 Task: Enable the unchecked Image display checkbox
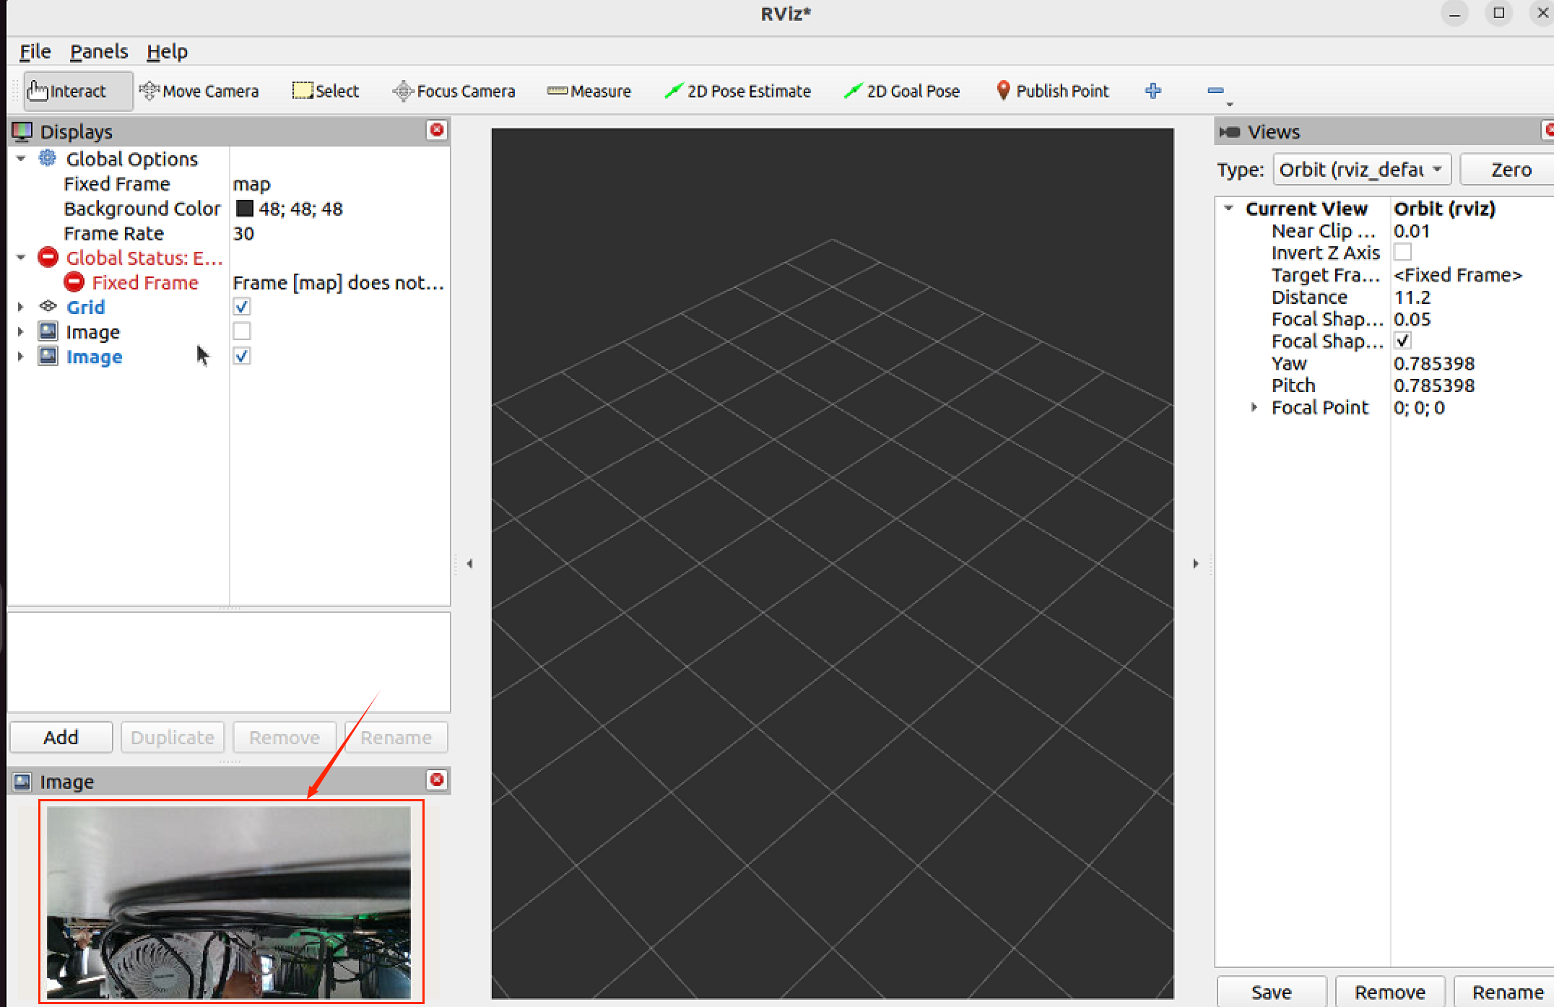pos(242,331)
